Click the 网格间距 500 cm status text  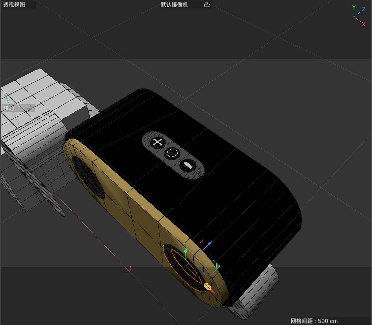pos(314,321)
